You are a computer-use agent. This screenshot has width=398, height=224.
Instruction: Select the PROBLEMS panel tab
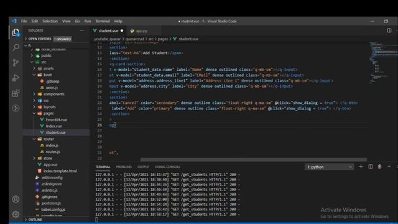pos(124,167)
